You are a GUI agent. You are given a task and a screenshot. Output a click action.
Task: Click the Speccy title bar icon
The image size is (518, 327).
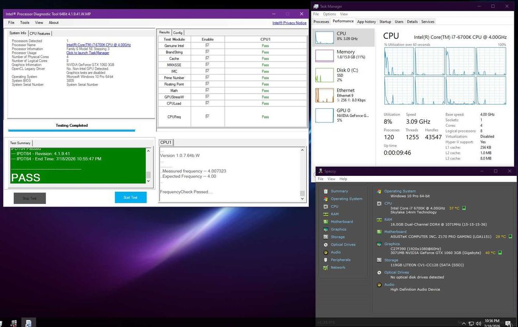click(x=320, y=171)
